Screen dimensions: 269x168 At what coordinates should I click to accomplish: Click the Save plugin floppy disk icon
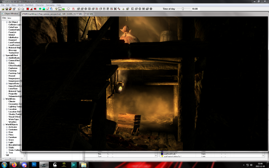(x=7, y=9)
